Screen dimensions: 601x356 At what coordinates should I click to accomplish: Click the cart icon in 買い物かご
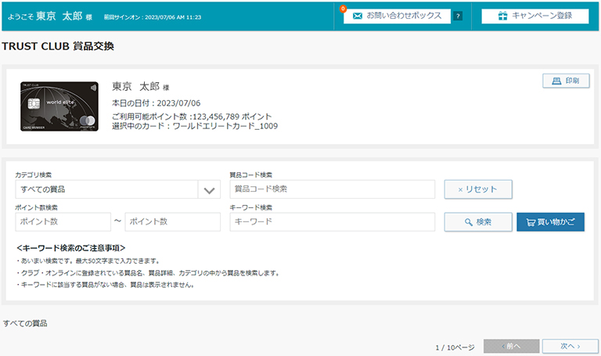pyautogui.click(x=531, y=222)
